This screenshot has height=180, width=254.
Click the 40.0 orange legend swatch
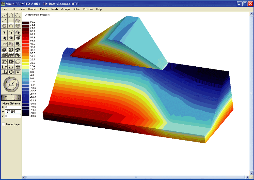pos(26,51)
